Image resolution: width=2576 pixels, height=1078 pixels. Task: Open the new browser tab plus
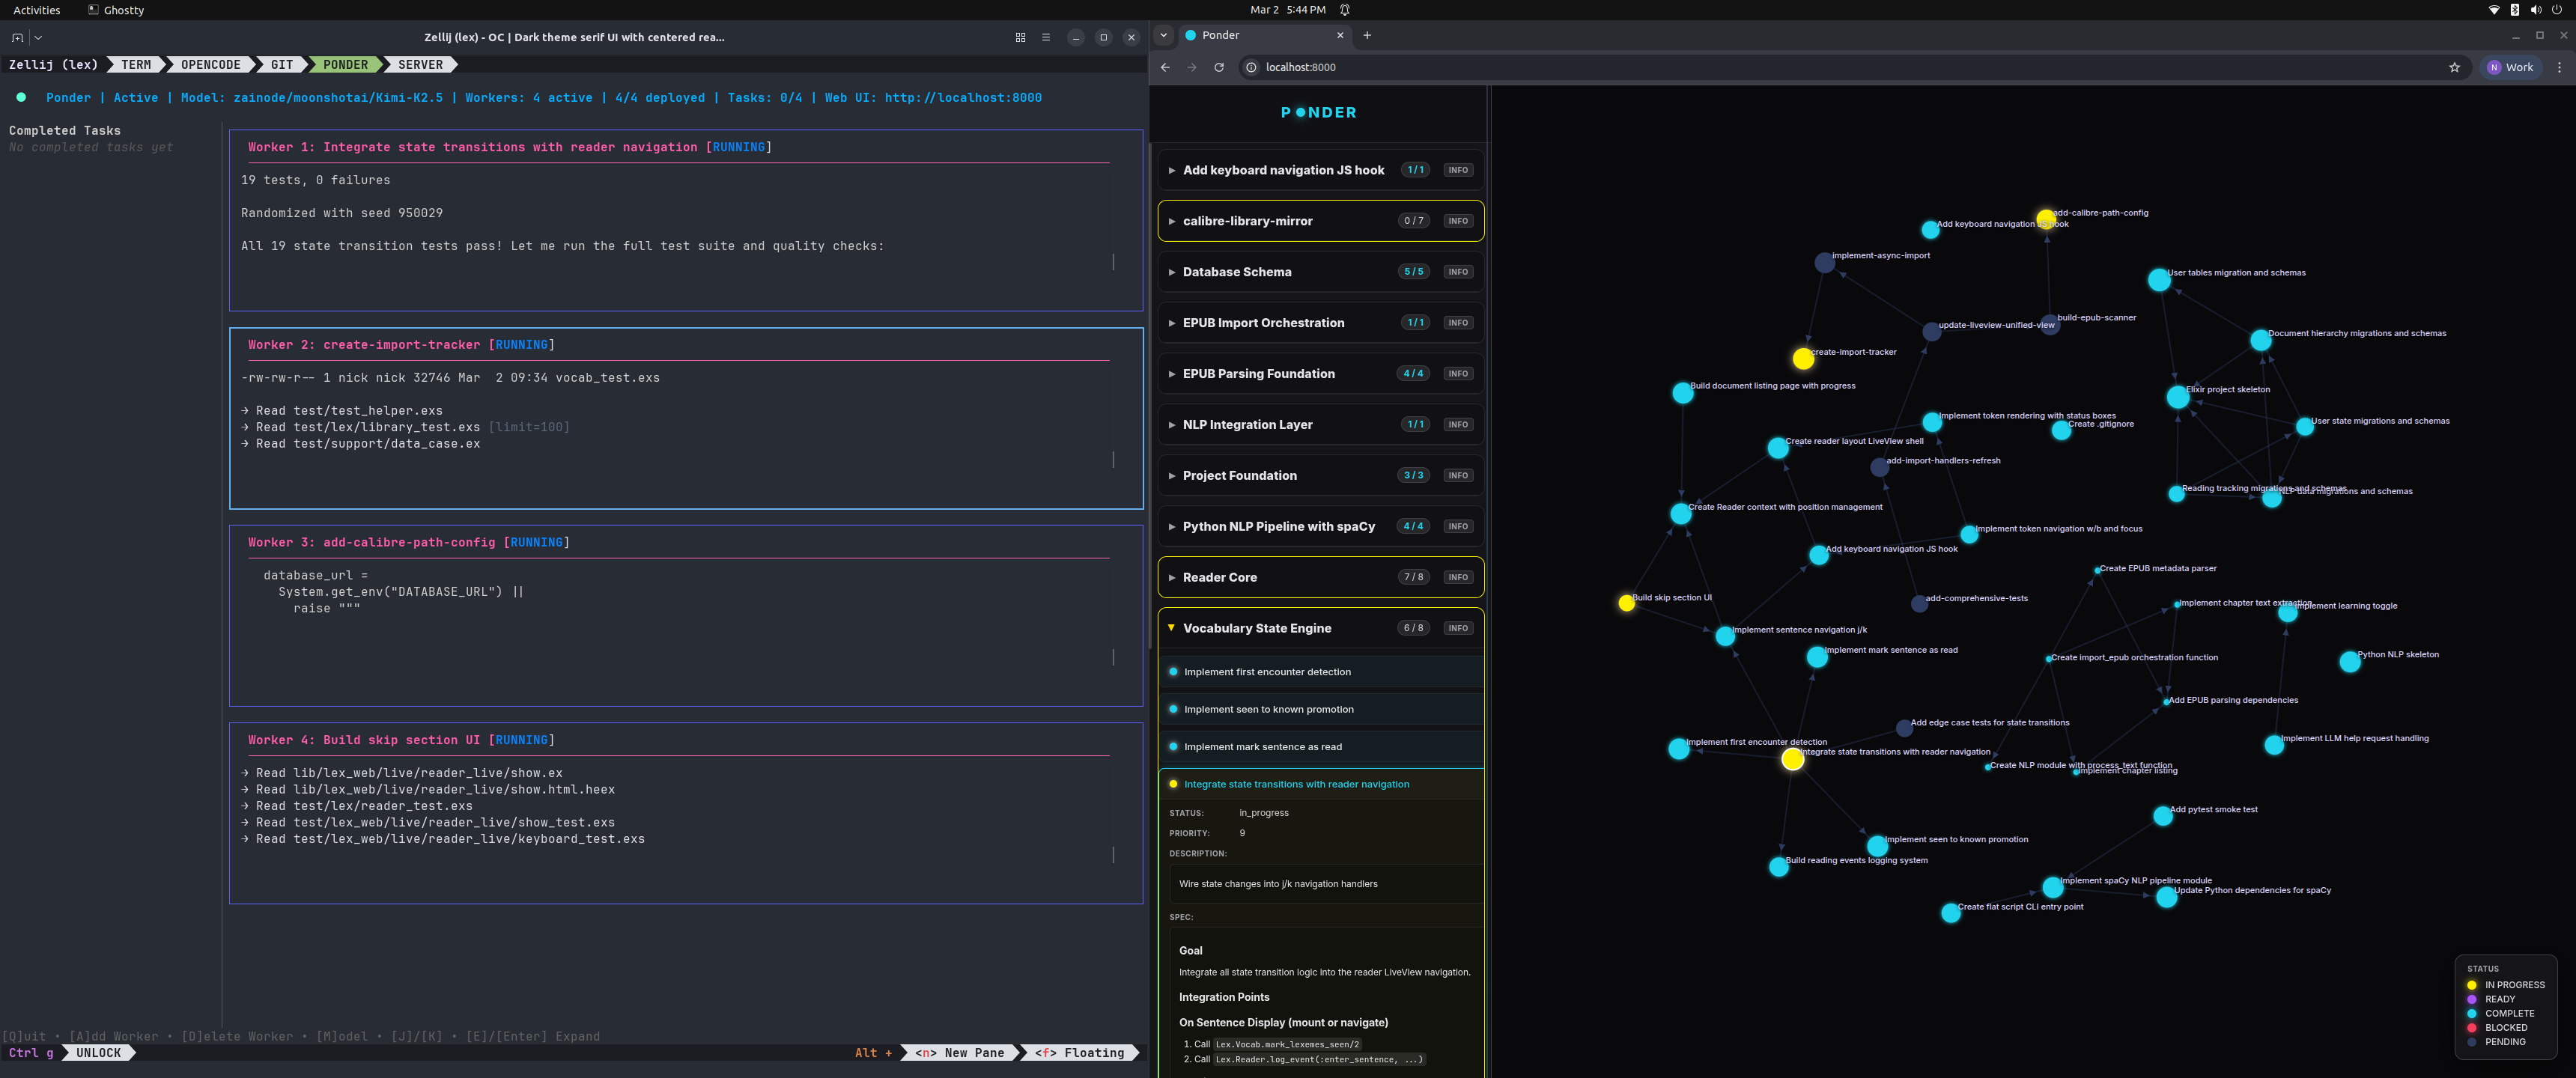[x=1367, y=35]
